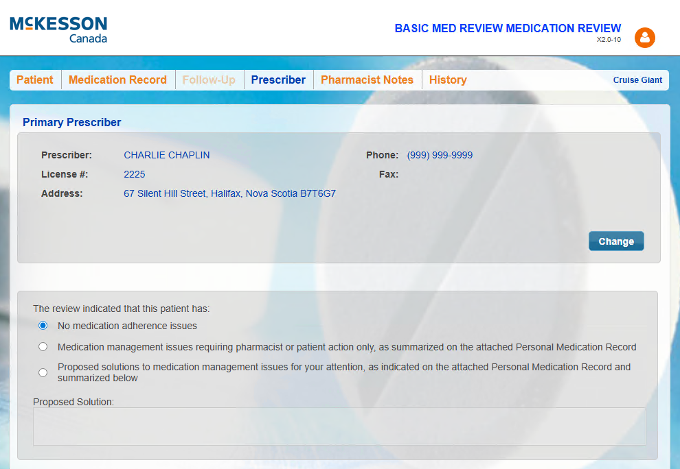Viewport: 680px width, 469px height.
Task: Click the Primary Prescriber section heading
Action: point(71,122)
